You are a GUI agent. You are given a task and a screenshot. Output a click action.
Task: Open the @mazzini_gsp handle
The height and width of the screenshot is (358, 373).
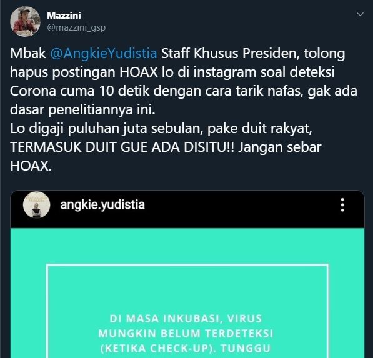pos(76,28)
